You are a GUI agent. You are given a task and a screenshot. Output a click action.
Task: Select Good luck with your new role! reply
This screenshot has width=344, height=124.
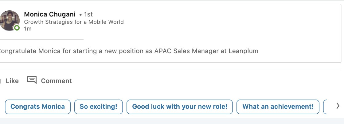(x=180, y=107)
